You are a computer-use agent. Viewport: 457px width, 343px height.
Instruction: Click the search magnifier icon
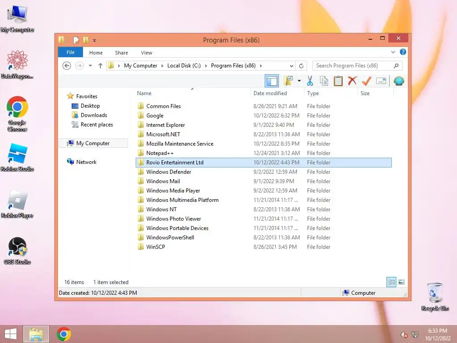click(396, 66)
